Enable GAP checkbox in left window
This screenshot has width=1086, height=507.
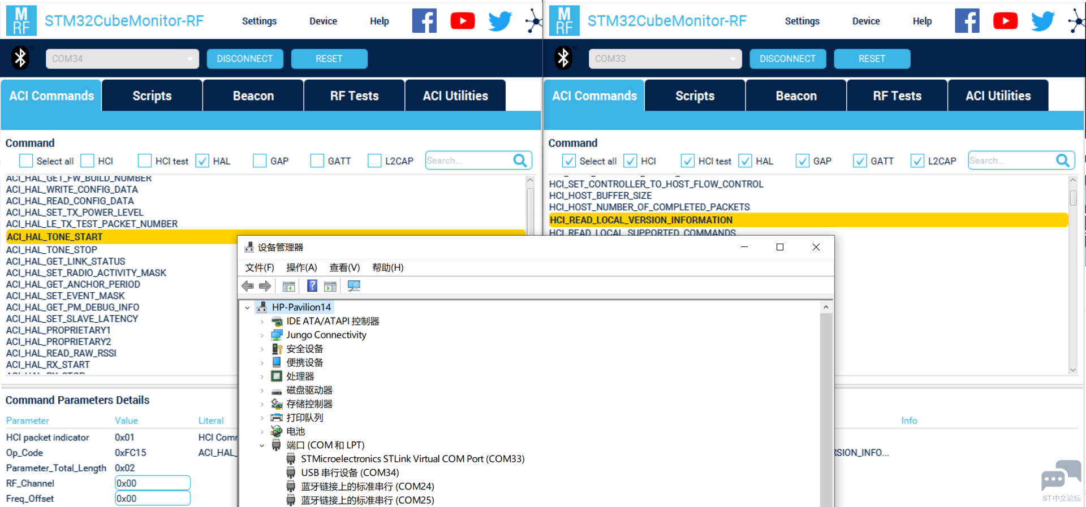(260, 161)
